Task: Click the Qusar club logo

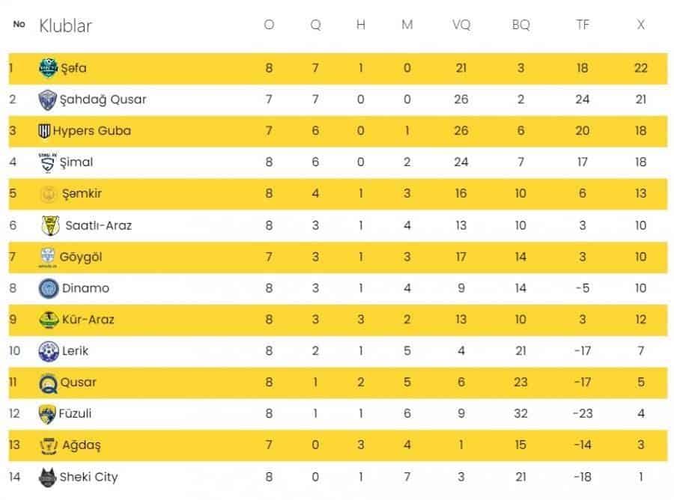Action: click(48, 382)
